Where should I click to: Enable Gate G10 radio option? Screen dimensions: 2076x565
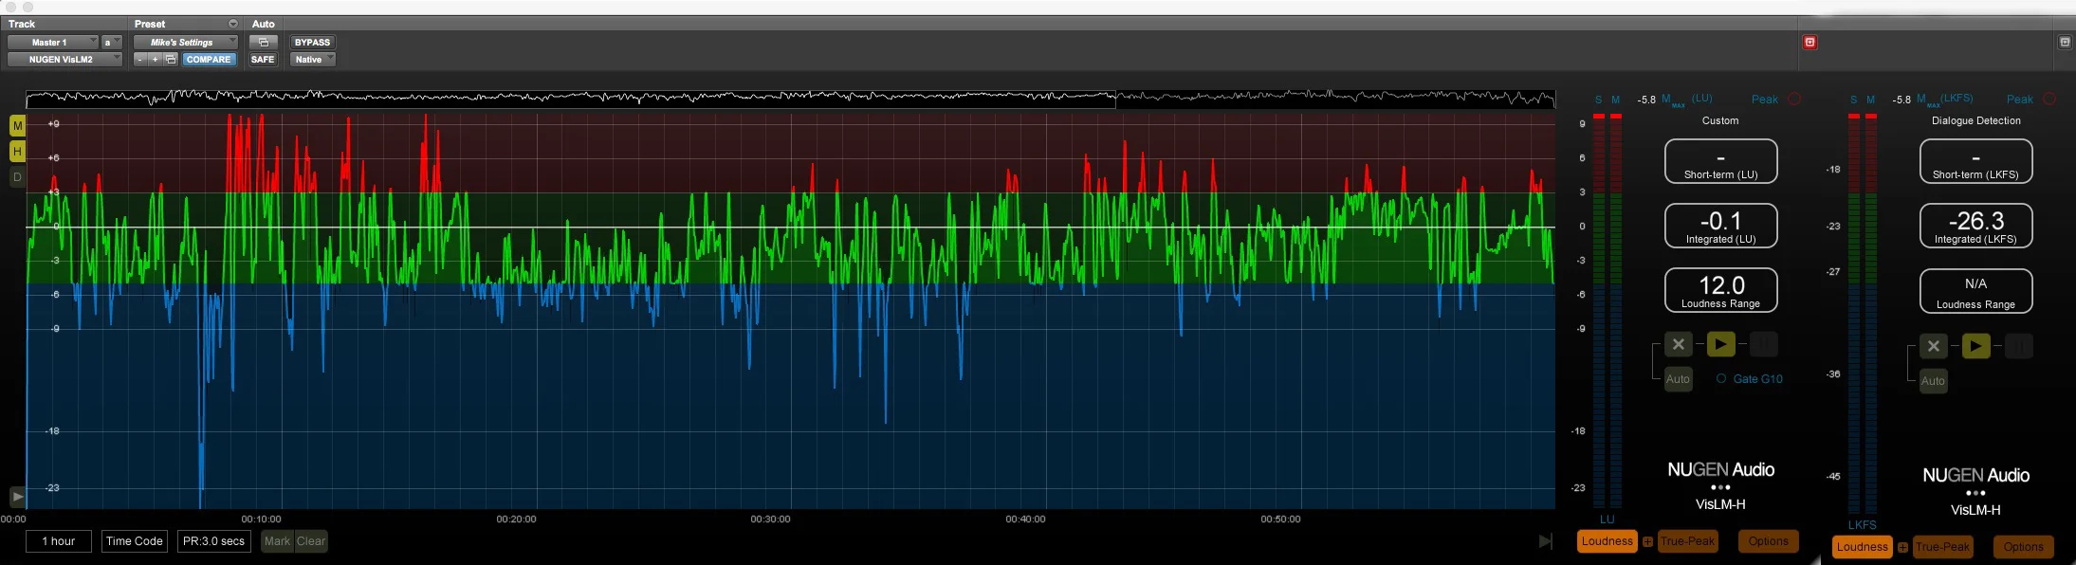(1720, 379)
